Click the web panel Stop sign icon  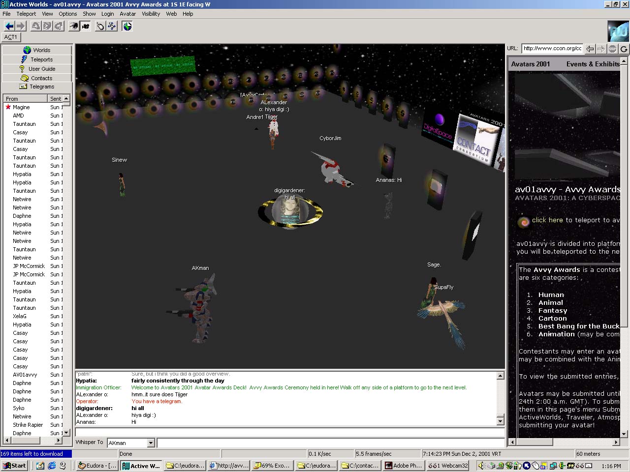pos(612,49)
